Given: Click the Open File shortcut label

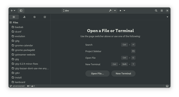Looking at the screenshot, I should [x=91, y=58].
